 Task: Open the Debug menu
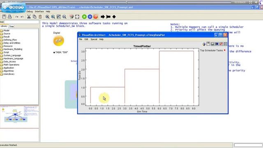30,12
